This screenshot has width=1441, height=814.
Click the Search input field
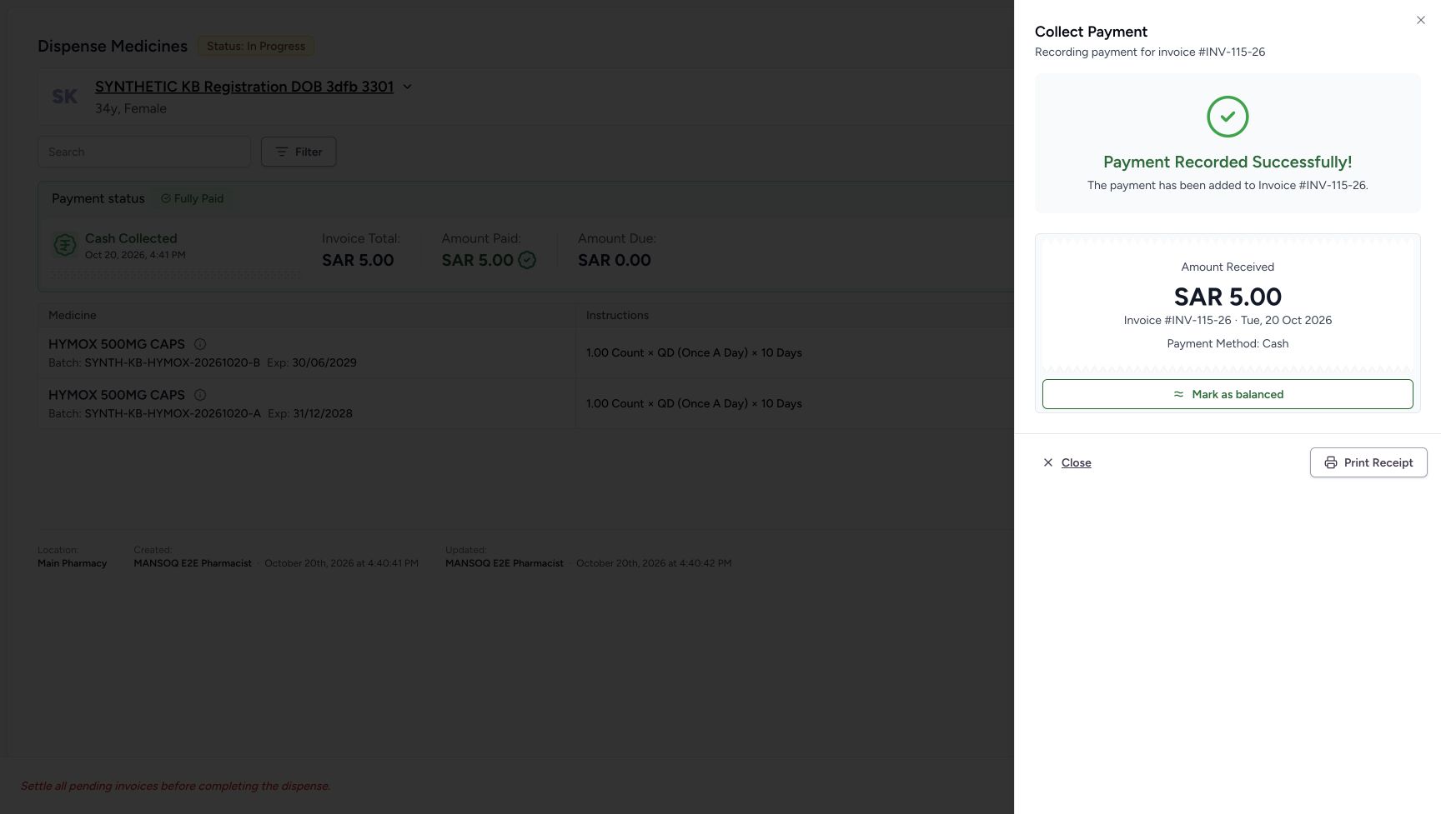point(144,152)
